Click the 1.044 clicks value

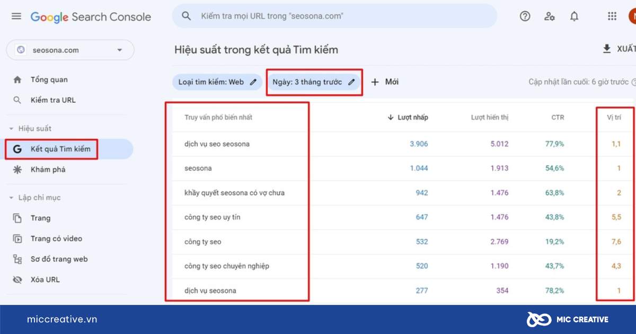point(419,168)
